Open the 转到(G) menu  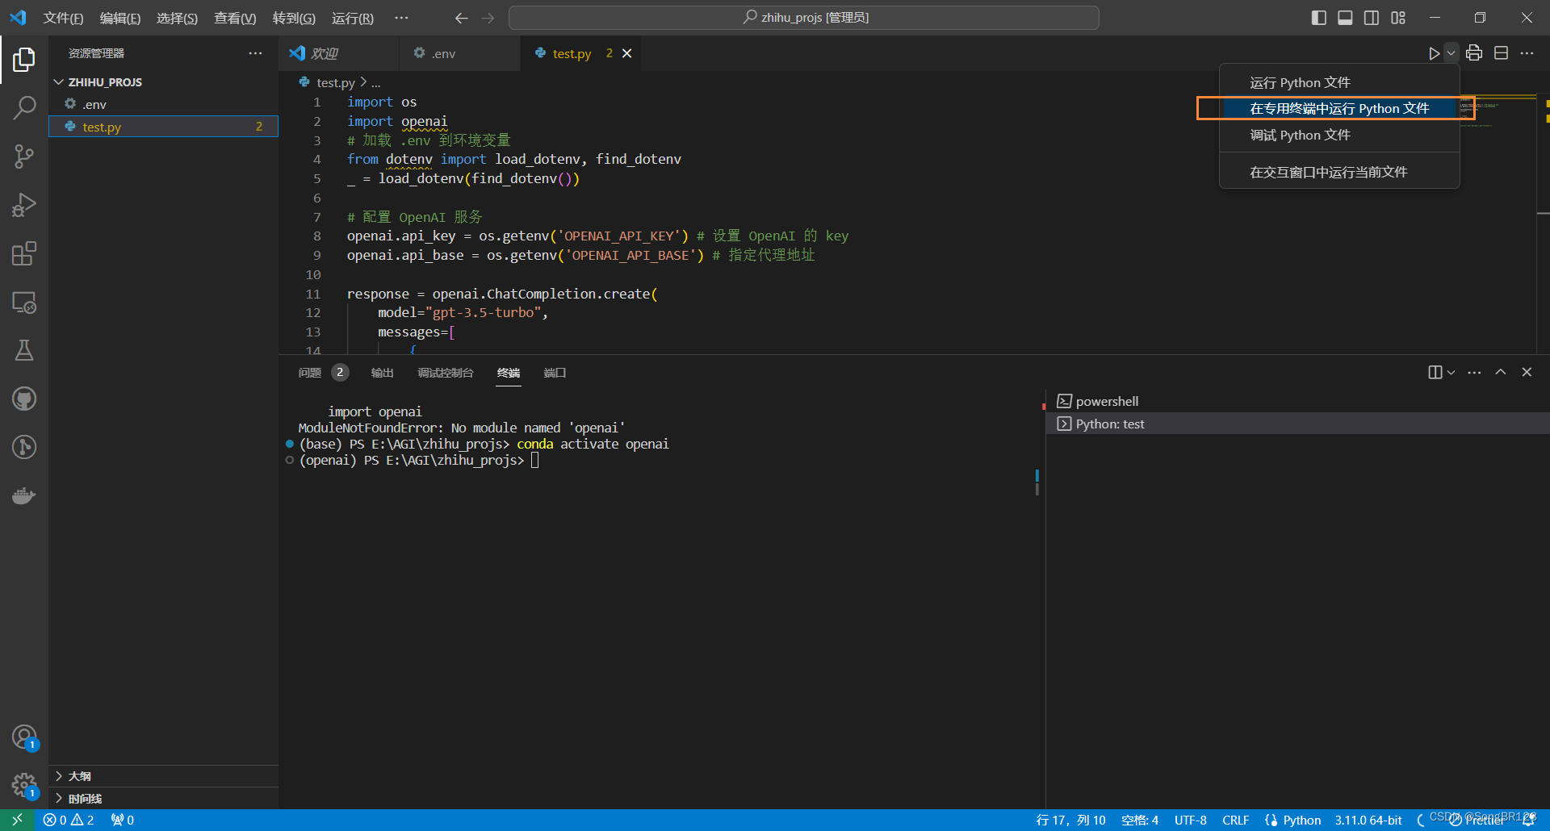click(x=294, y=18)
